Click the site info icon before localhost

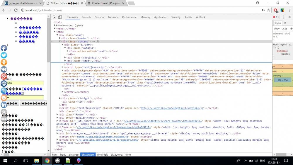23,10
